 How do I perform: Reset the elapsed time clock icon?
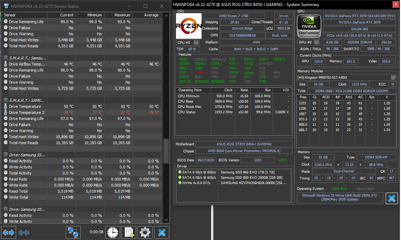(113, 232)
